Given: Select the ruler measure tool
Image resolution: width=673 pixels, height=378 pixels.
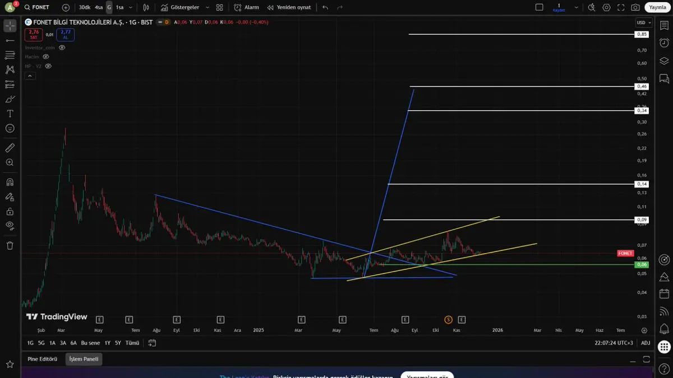Looking at the screenshot, I should [x=10, y=148].
